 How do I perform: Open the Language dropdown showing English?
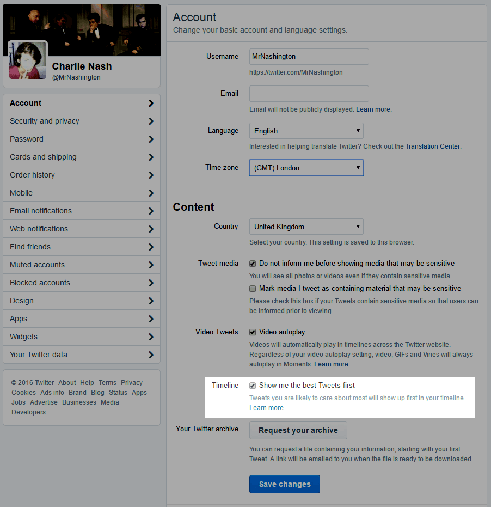pyautogui.click(x=306, y=131)
